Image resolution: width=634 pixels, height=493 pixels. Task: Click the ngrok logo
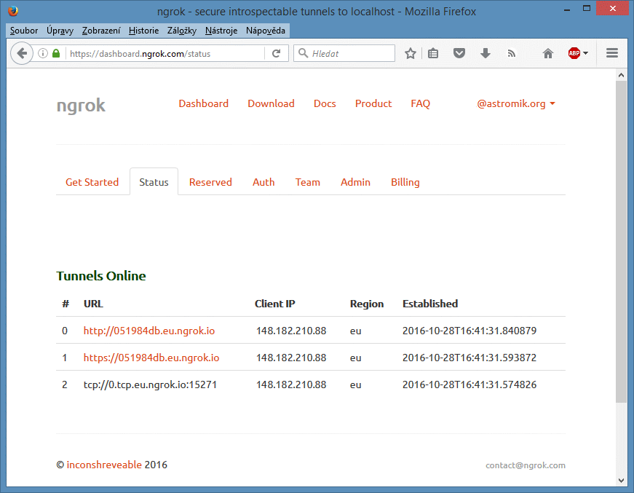81,105
